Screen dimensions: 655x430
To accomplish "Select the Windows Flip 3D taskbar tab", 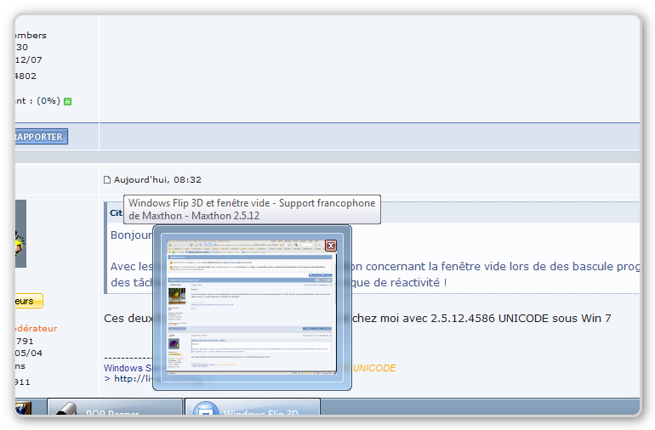I will tap(253, 407).
